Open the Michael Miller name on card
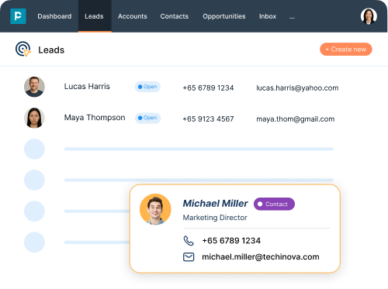 coord(215,204)
